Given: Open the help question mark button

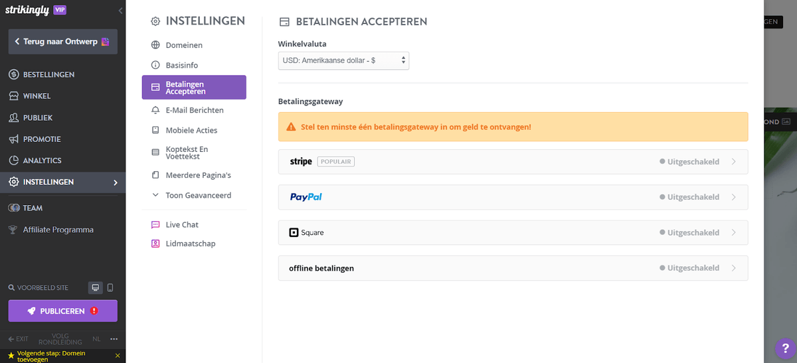Looking at the screenshot, I should tap(784, 348).
